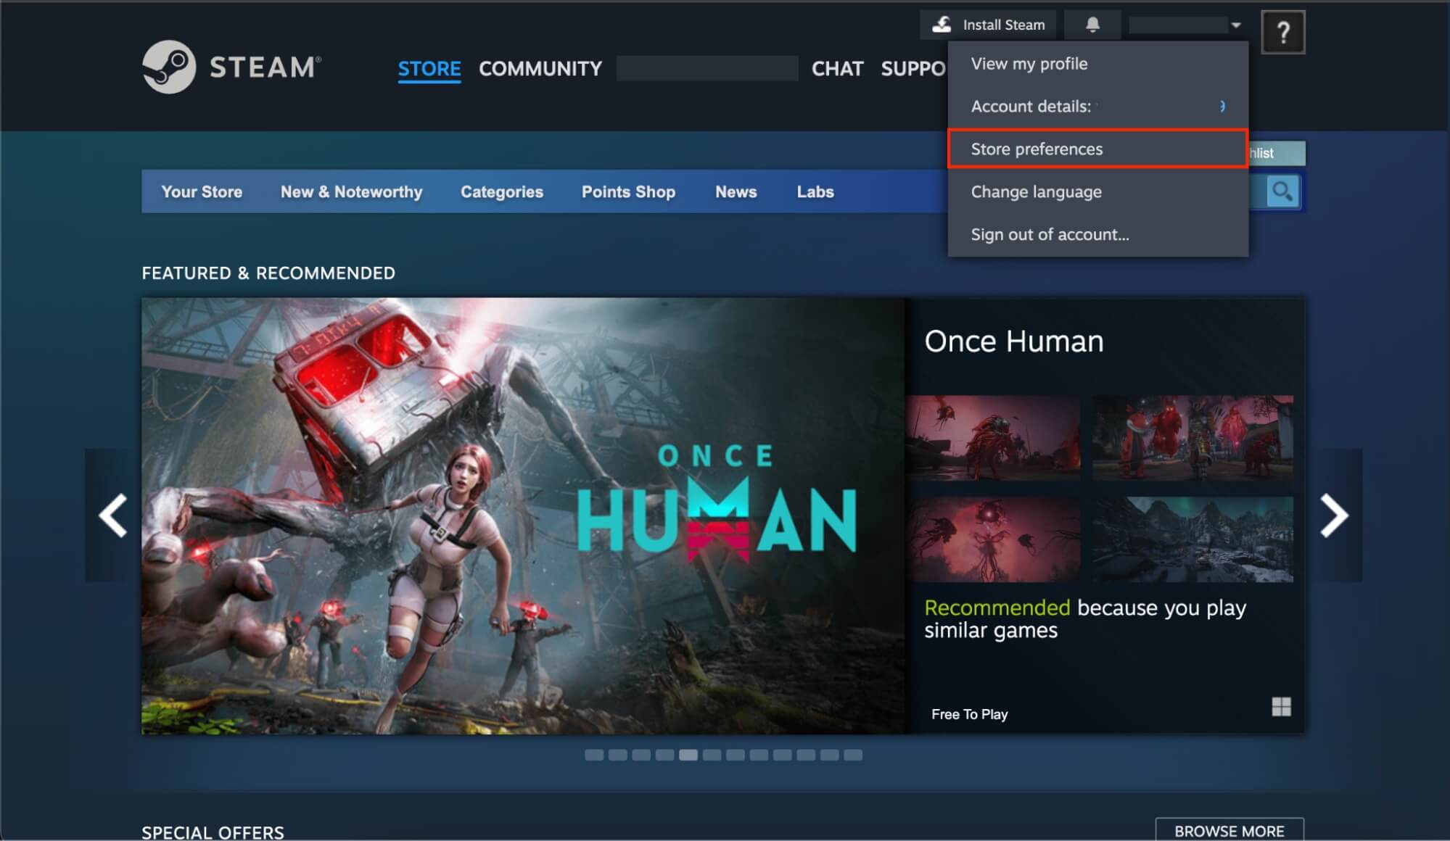Click the Once Human title text

point(1014,341)
